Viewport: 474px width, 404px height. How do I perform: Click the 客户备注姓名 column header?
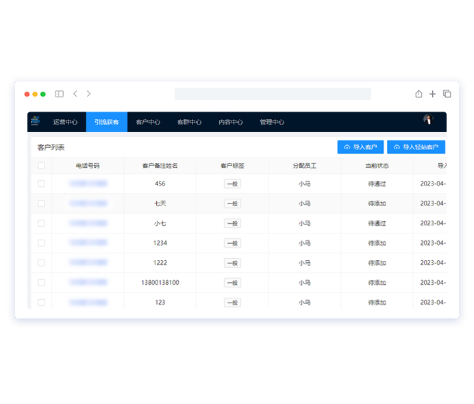pyautogui.click(x=160, y=166)
